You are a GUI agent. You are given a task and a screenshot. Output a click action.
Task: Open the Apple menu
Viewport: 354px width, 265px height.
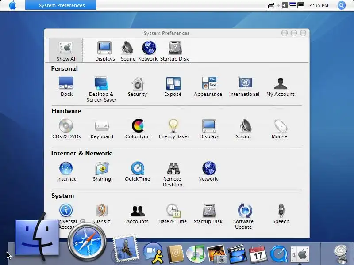[x=13, y=5]
